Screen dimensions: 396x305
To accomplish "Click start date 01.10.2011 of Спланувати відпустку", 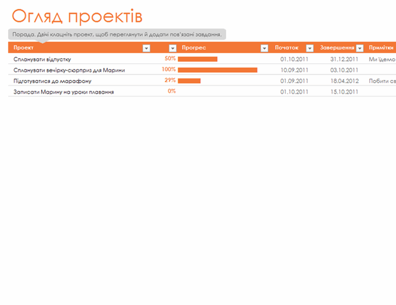I will 295,59.
